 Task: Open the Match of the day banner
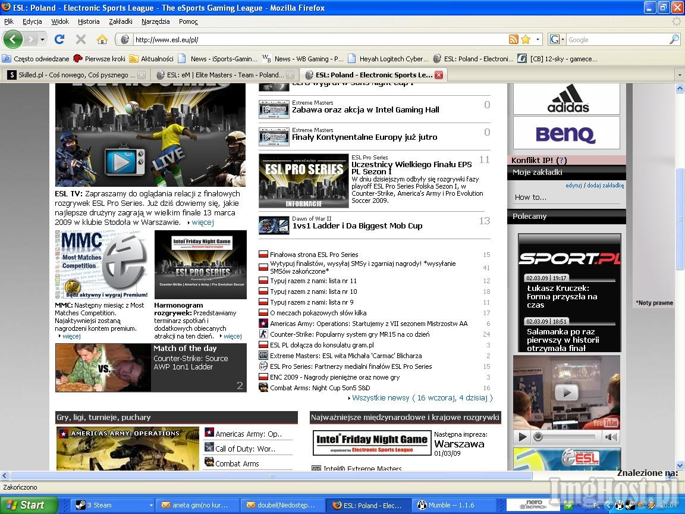[150, 368]
